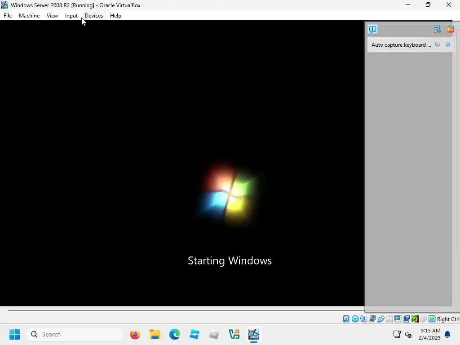Click the audio status indicator

point(363,319)
